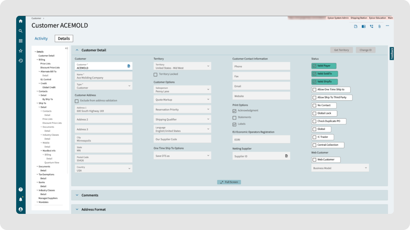Image resolution: width=410 pixels, height=230 pixels.
Task: Switch to the Activity tab
Action: [x=41, y=38]
